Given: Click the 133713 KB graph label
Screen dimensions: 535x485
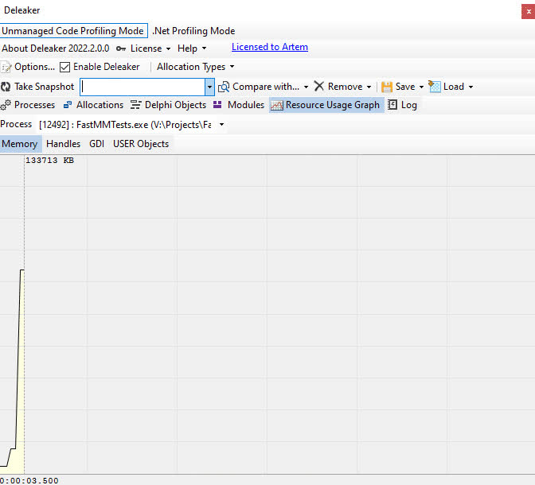Looking at the screenshot, I should coord(50,161).
